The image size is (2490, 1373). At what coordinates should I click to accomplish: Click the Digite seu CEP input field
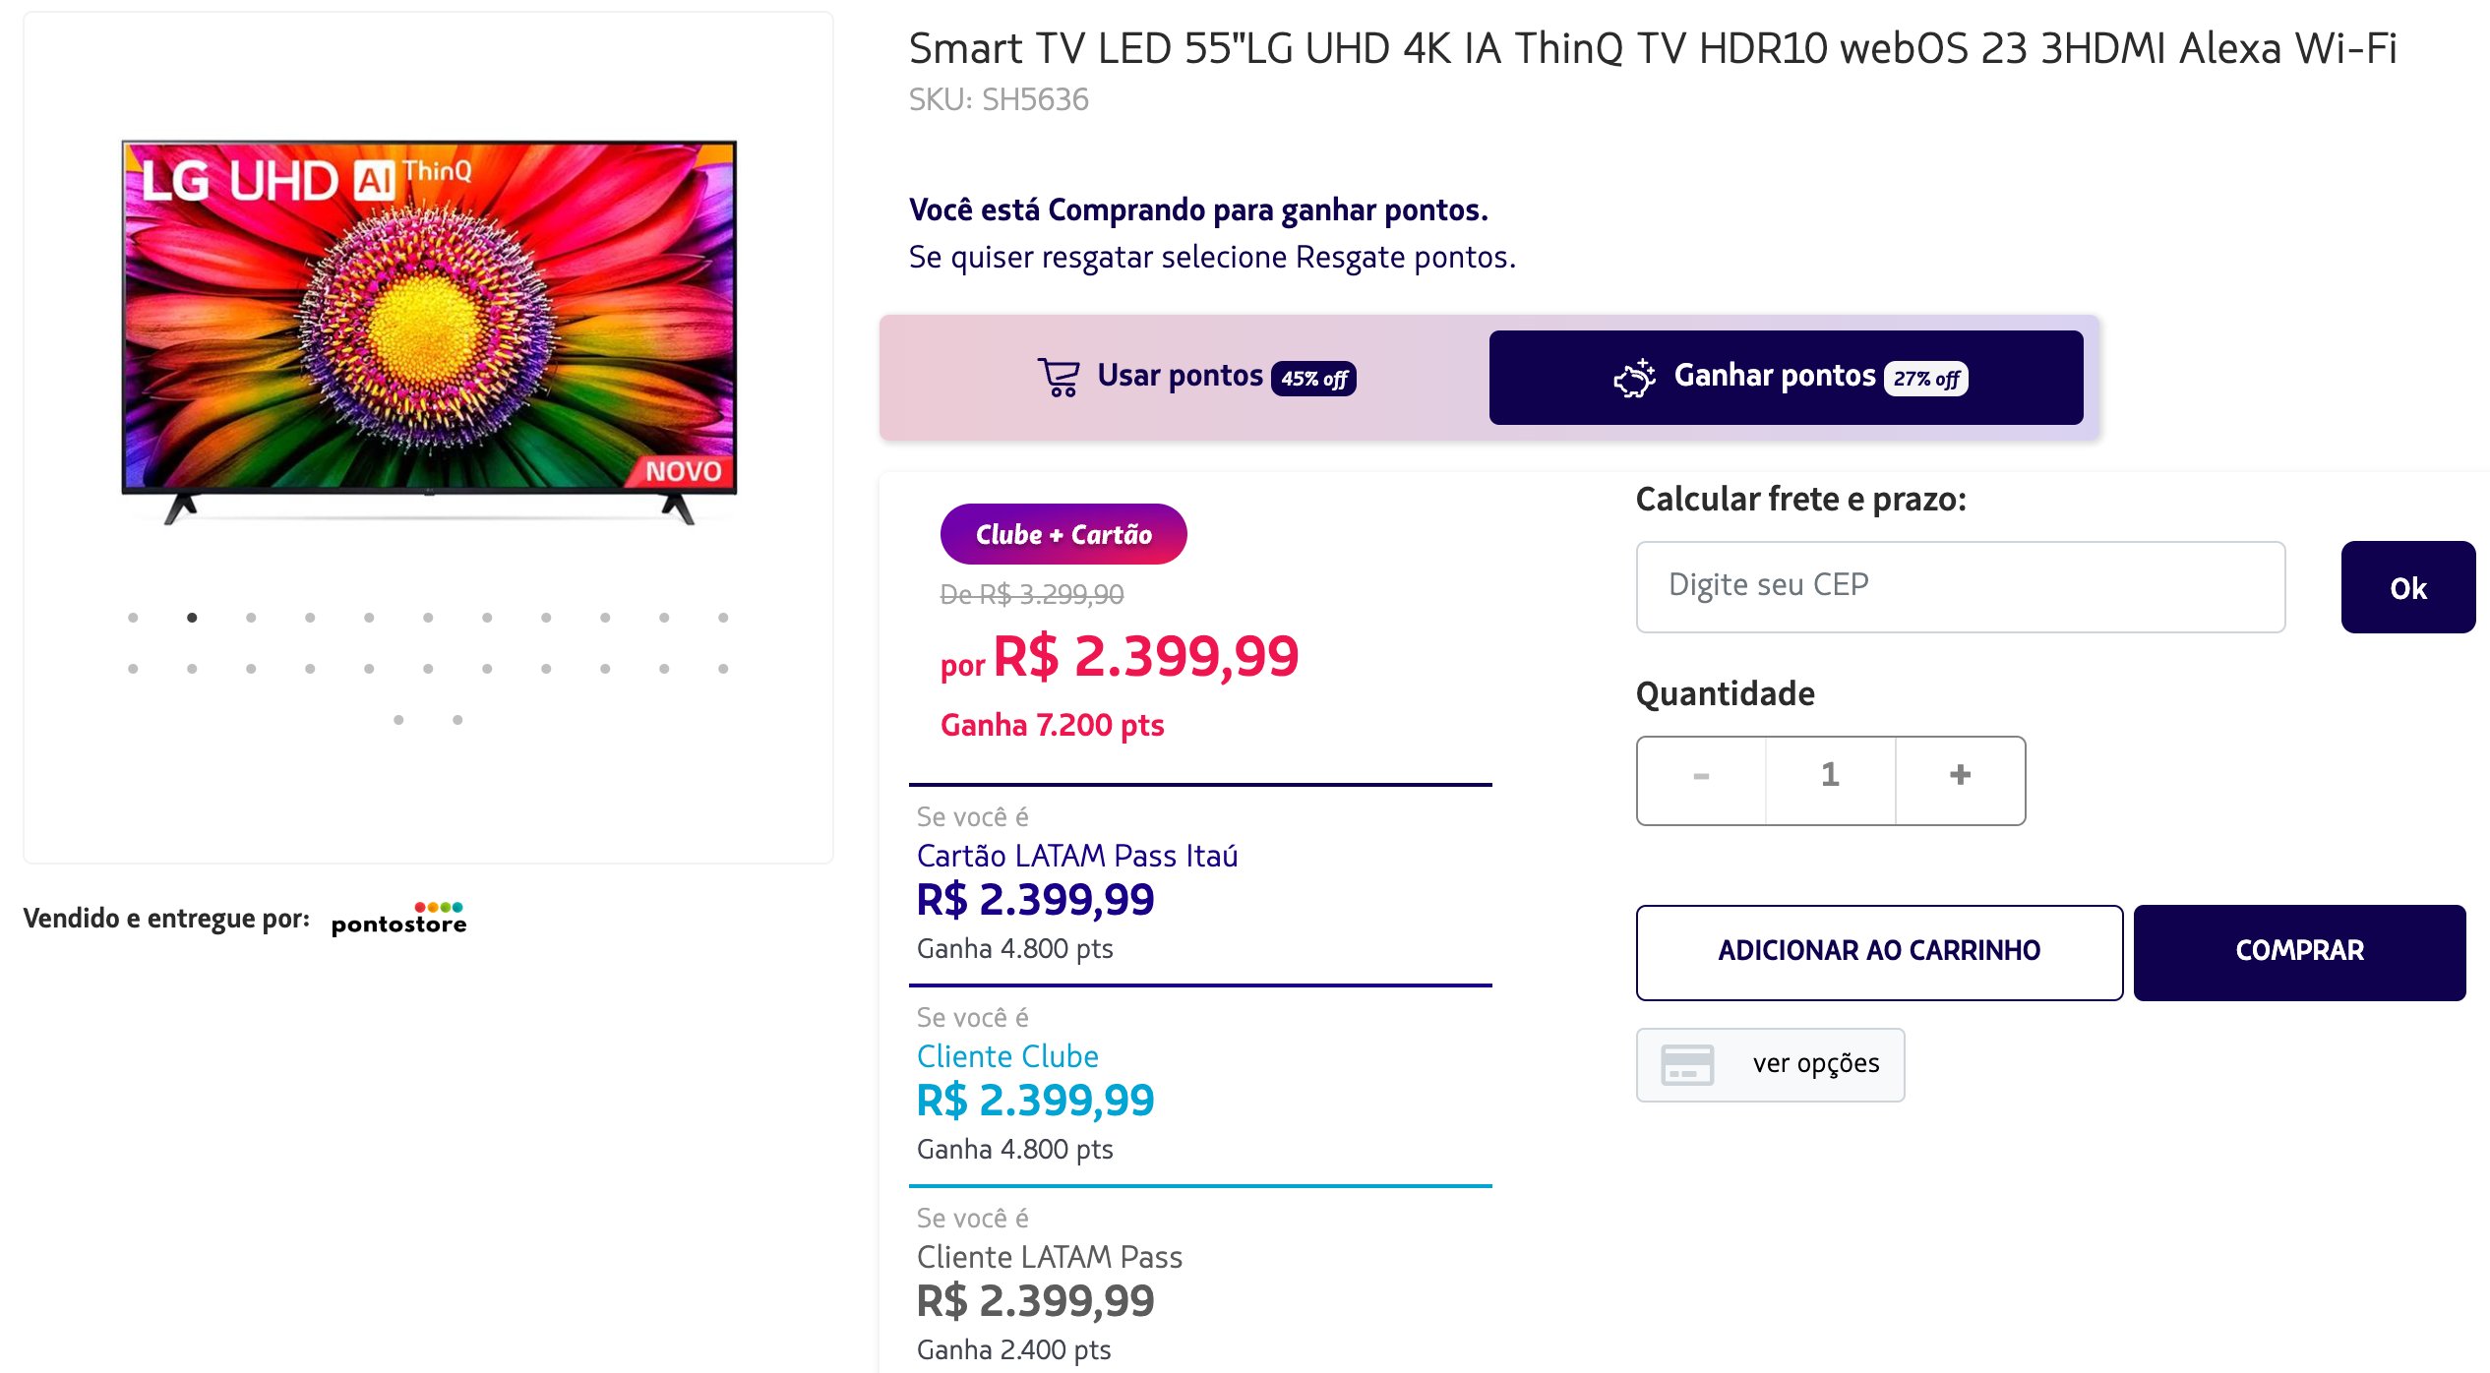[1960, 586]
